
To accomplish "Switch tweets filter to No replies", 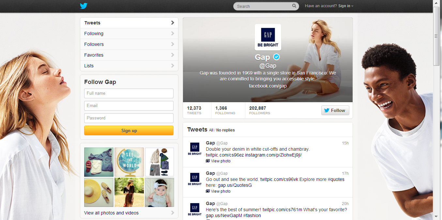I will (225, 130).
